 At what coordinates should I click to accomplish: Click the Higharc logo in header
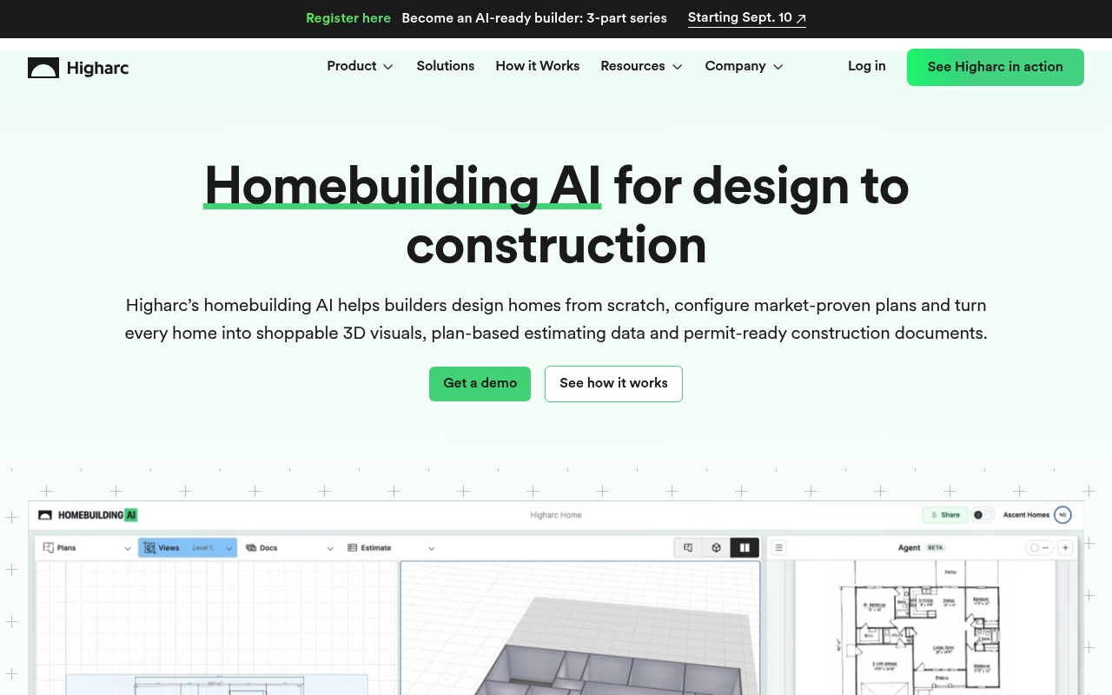[78, 68]
